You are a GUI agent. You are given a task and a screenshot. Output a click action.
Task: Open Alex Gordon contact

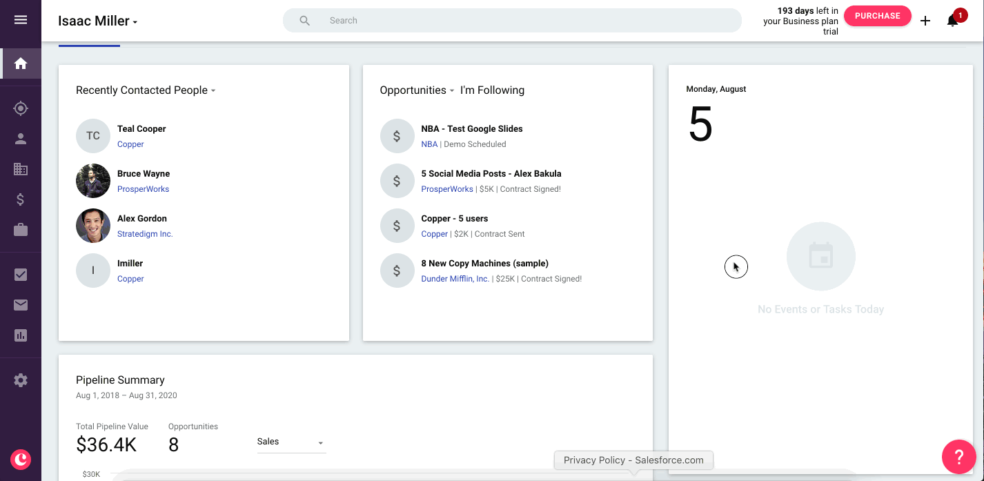tap(142, 219)
